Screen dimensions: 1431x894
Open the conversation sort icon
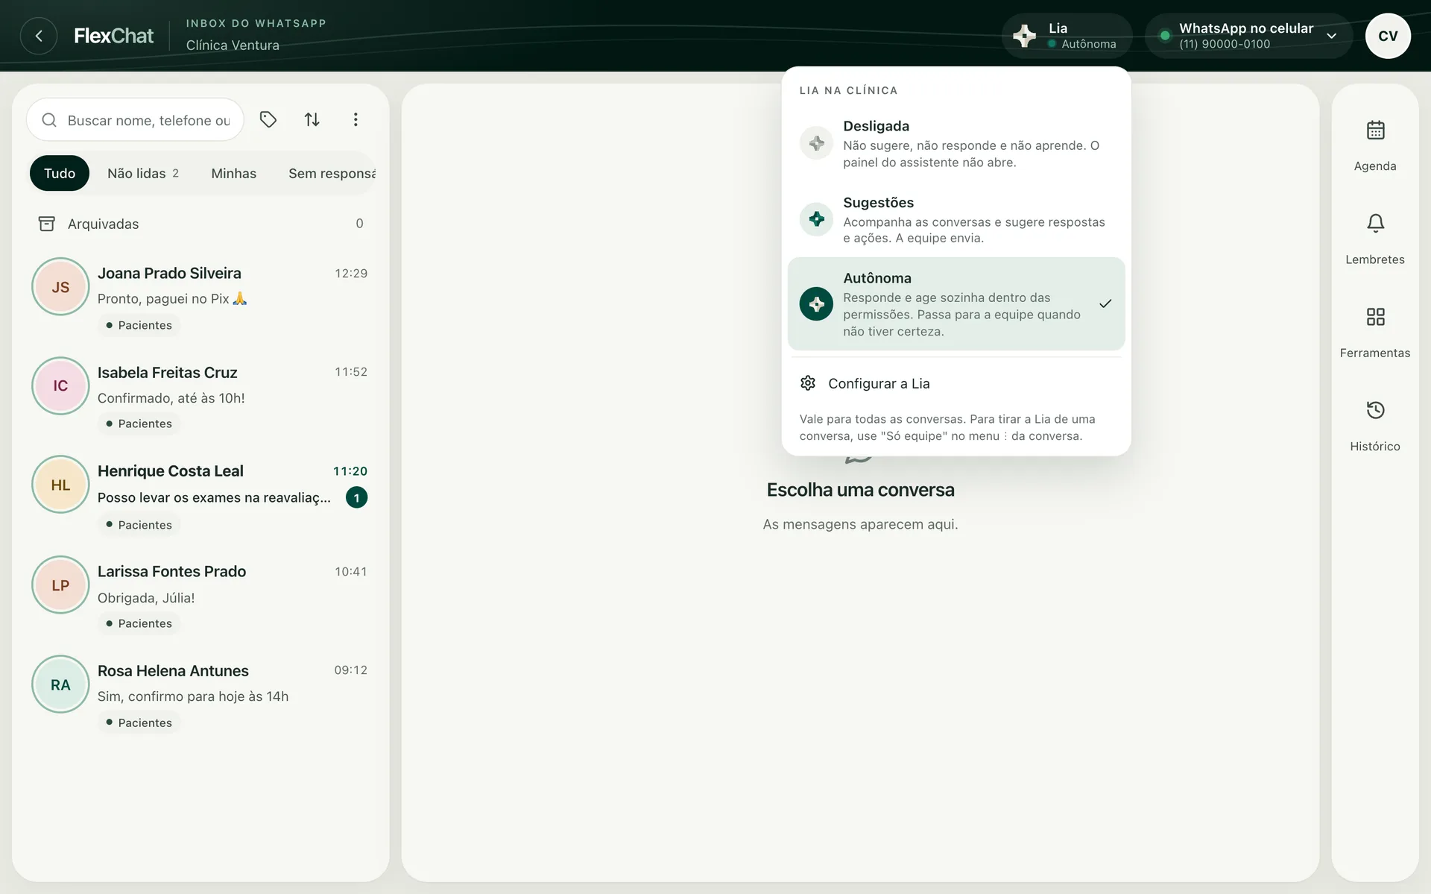312,119
